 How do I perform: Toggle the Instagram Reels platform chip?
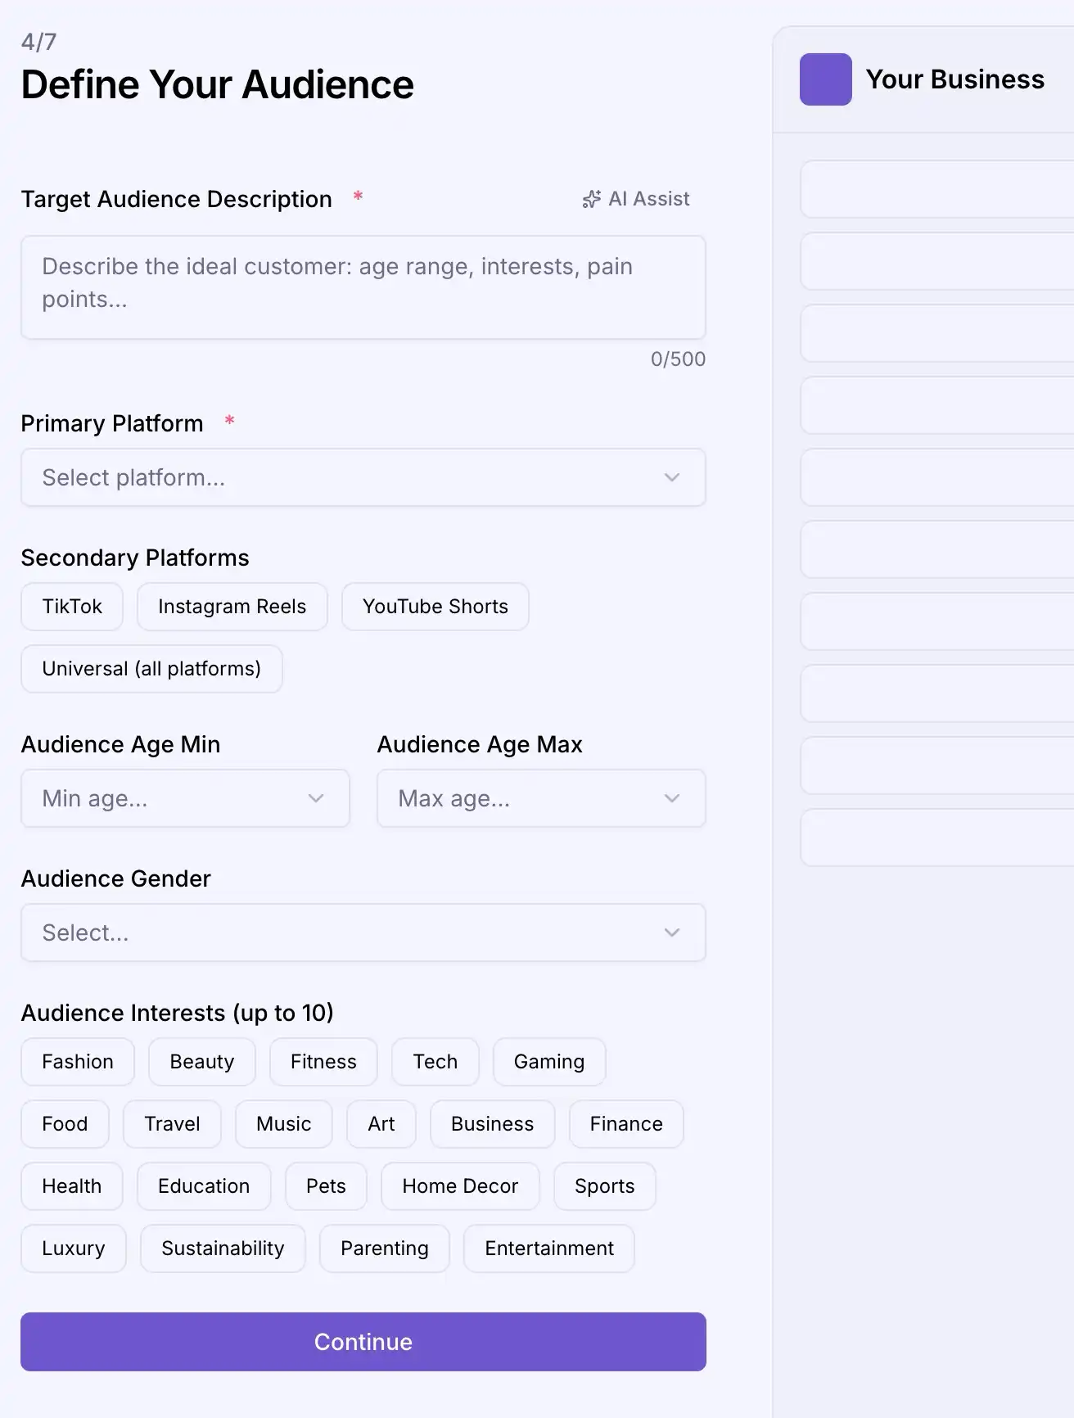232,607
